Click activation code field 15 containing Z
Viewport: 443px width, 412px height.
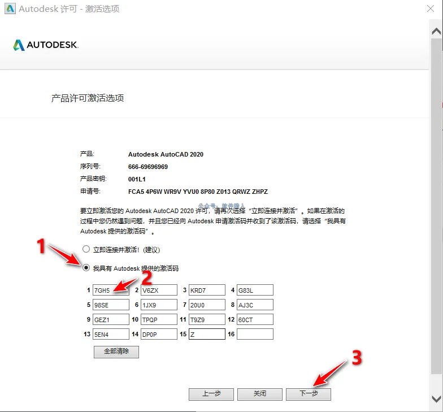pos(207,334)
